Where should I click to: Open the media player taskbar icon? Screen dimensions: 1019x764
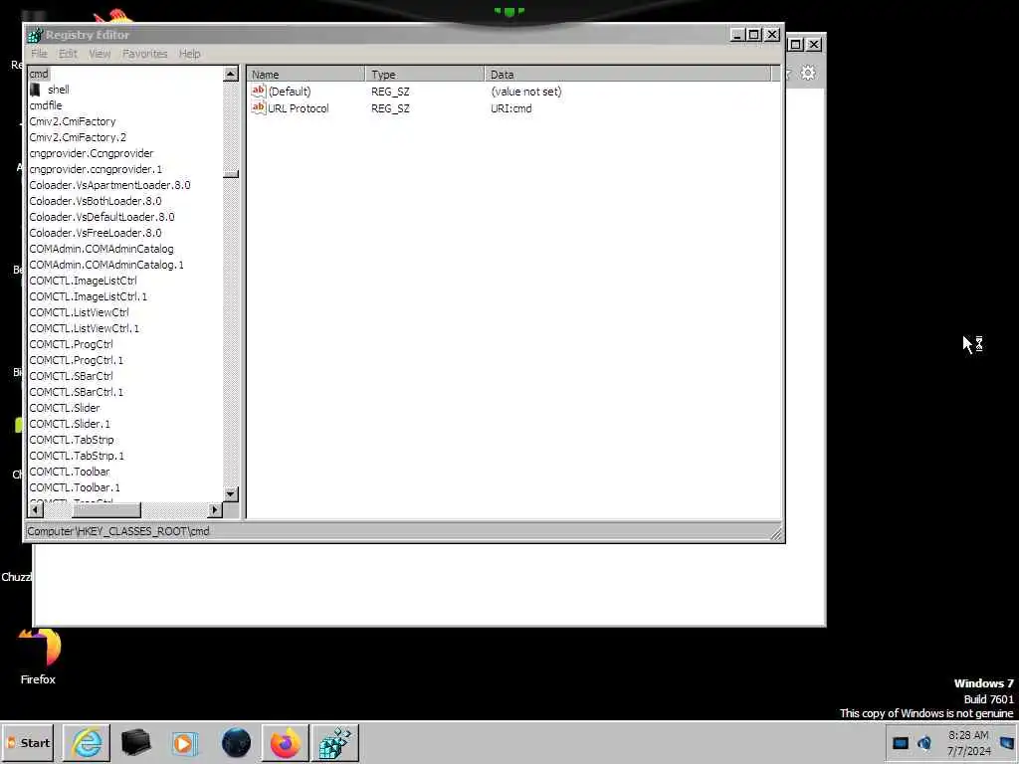184,742
